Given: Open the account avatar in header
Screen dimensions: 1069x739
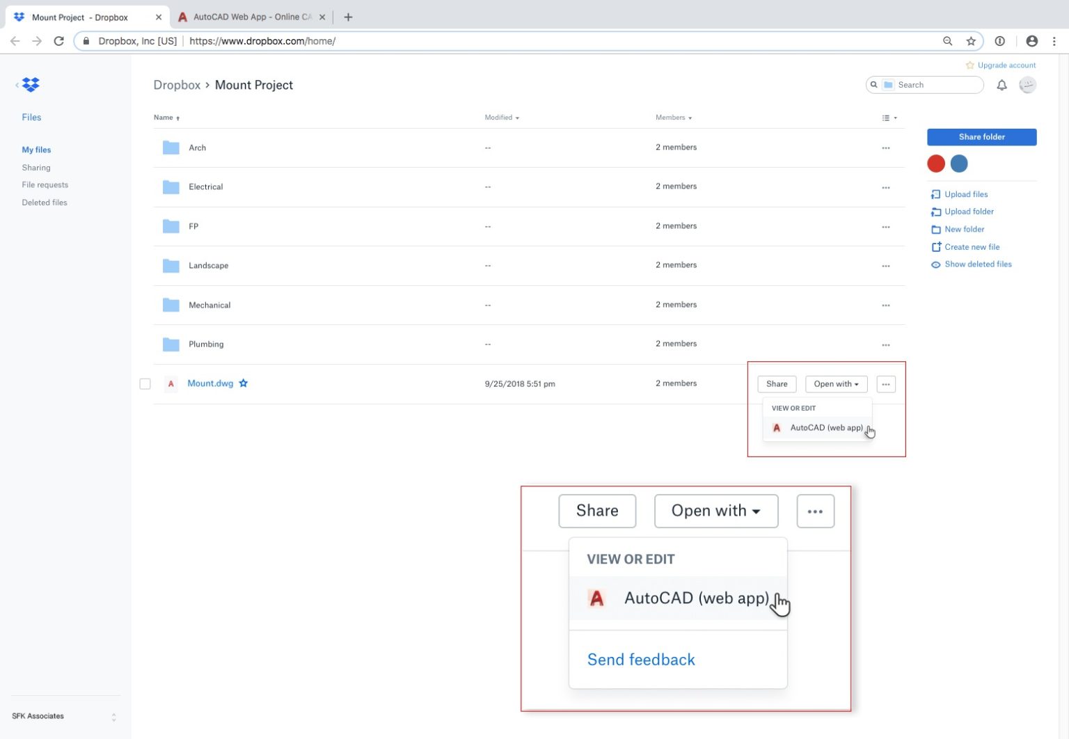Looking at the screenshot, I should click(1027, 85).
